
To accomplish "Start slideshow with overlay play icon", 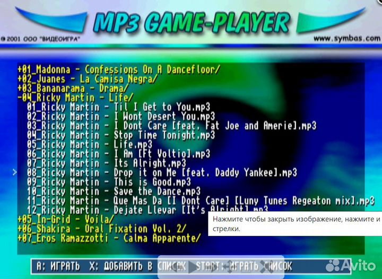I will tap(194, 267).
